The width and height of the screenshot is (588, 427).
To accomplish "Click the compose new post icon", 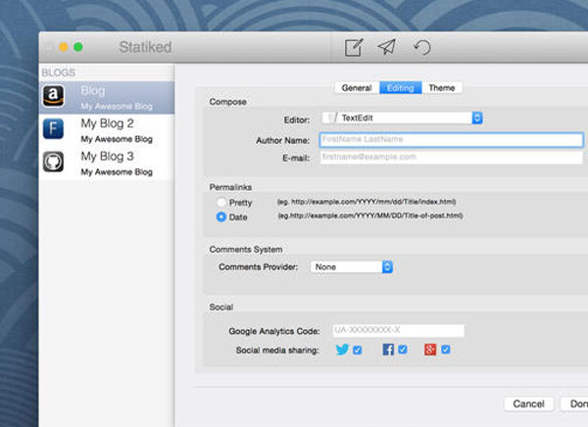I will (x=354, y=47).
